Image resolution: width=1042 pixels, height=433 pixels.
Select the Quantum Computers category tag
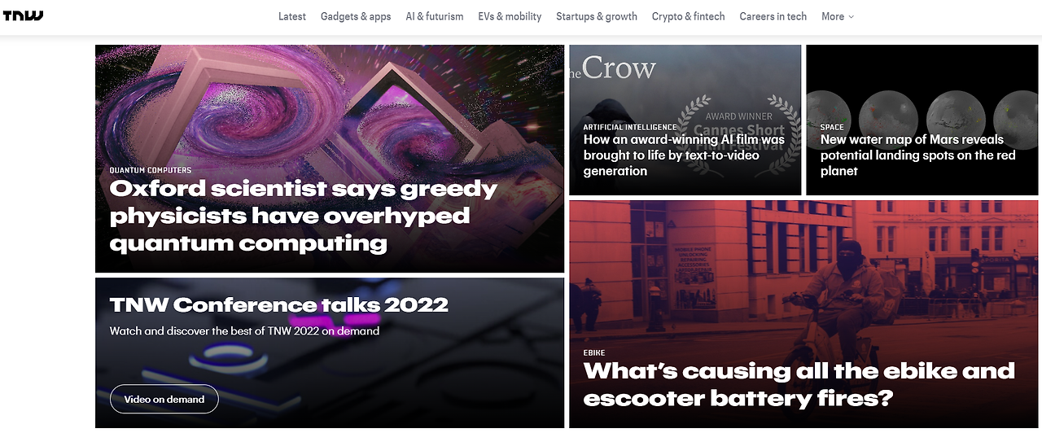(151, 170)
